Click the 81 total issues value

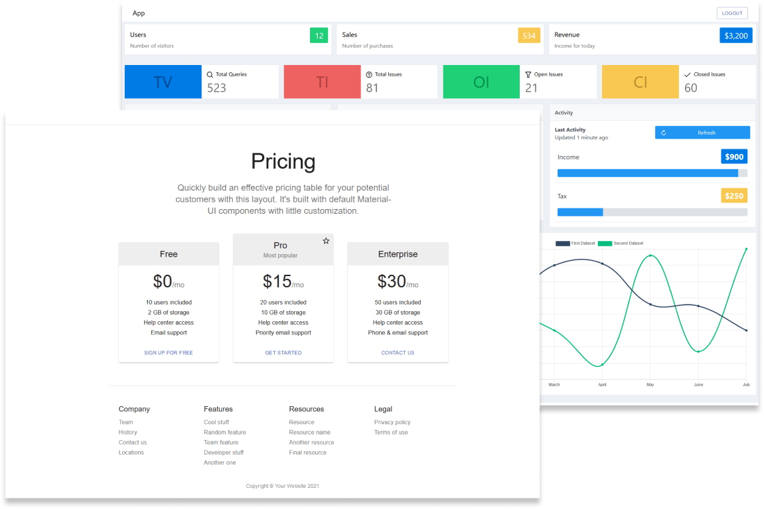(x=372, y=88)
